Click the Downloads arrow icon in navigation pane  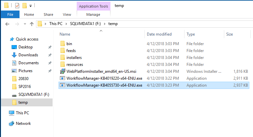coord(14,55)
